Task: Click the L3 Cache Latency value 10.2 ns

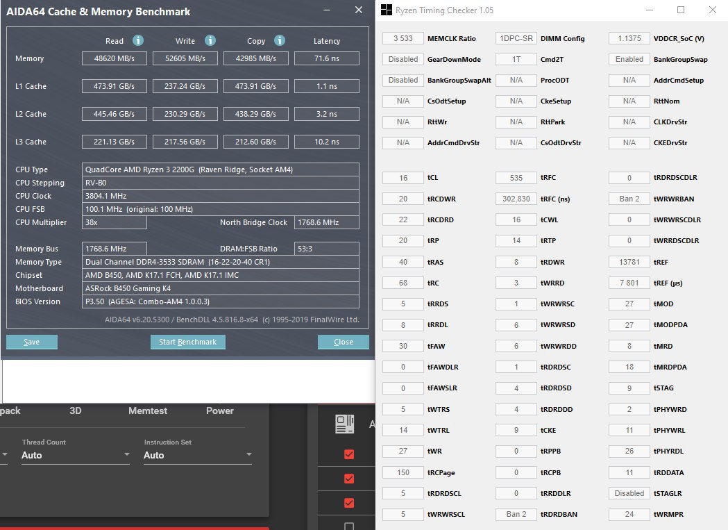Action: click(x=327, y=142)
